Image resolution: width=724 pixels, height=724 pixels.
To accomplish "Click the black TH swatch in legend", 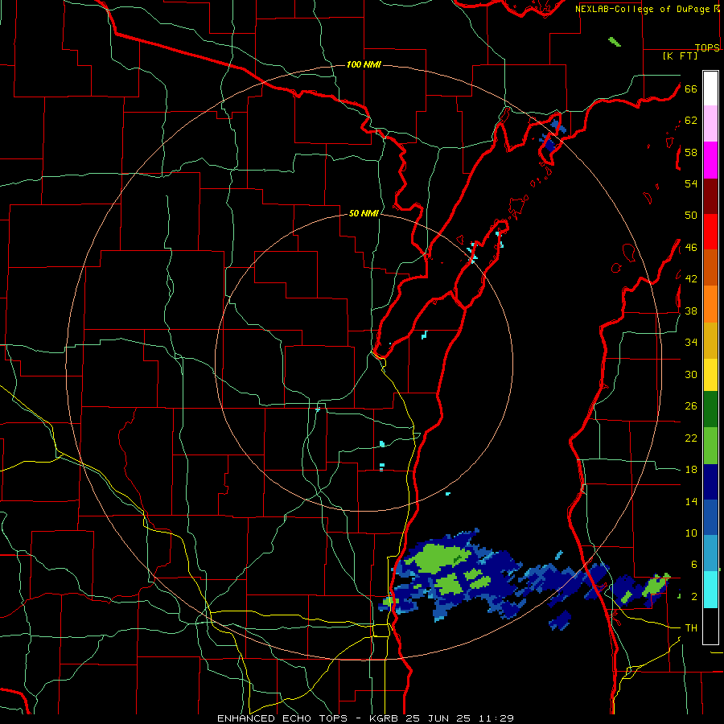I will coord(710,626).
